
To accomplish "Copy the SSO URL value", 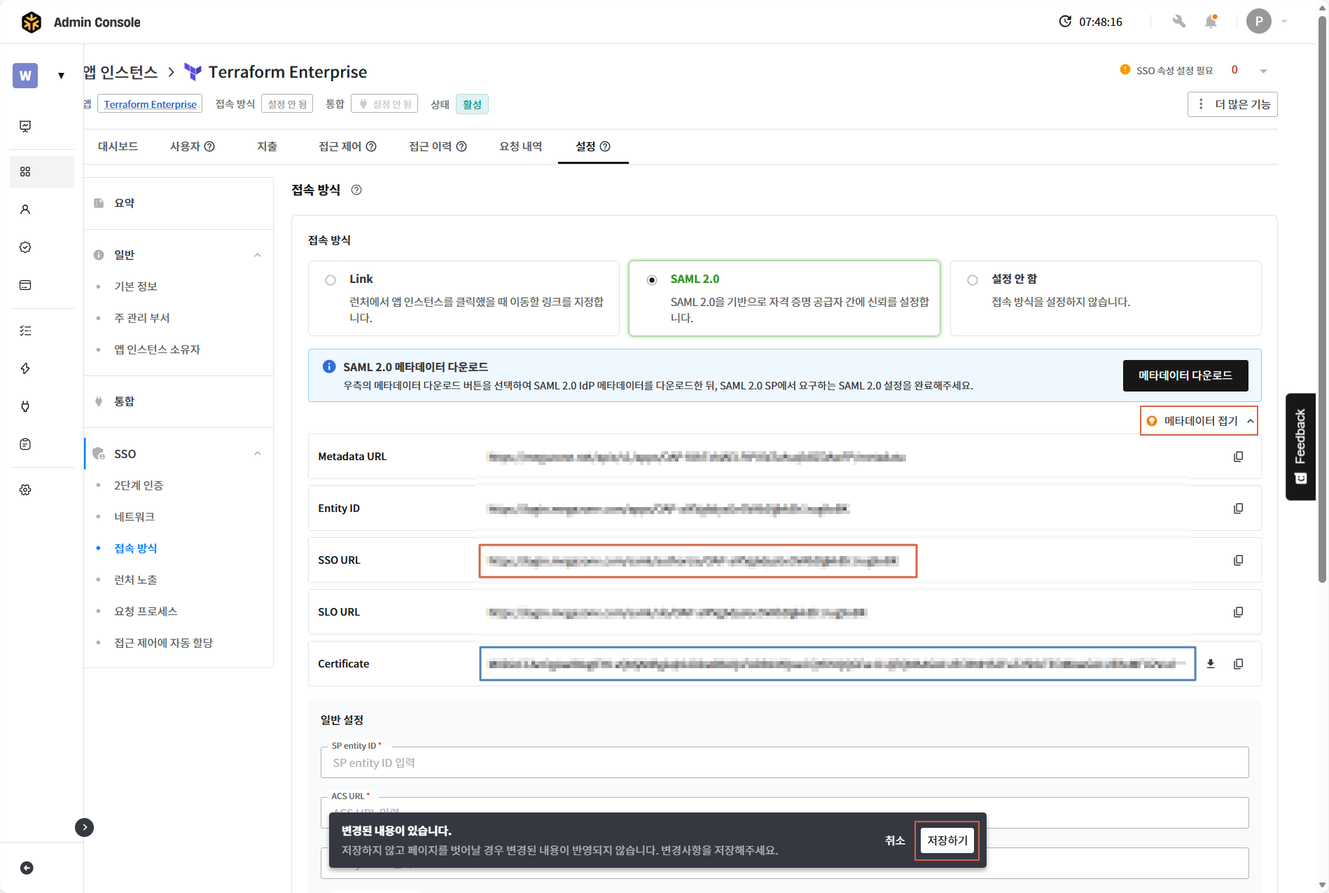I will [x=1238, y=560].
